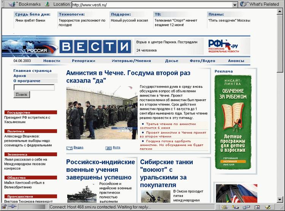This screenshot has height=211, width=285.
Task: Expand the Location URL dropdown arrow
Action: tap(235, 5)
